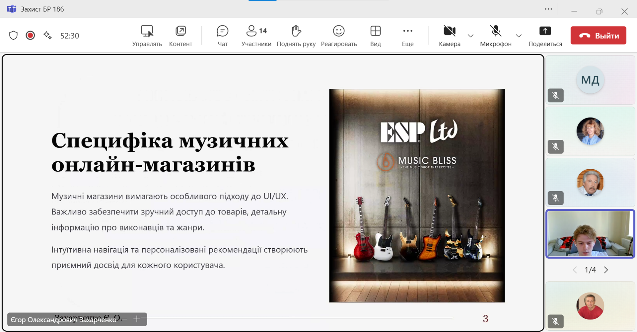
Task: Open the Управлять presenter control
Action: 147,35
